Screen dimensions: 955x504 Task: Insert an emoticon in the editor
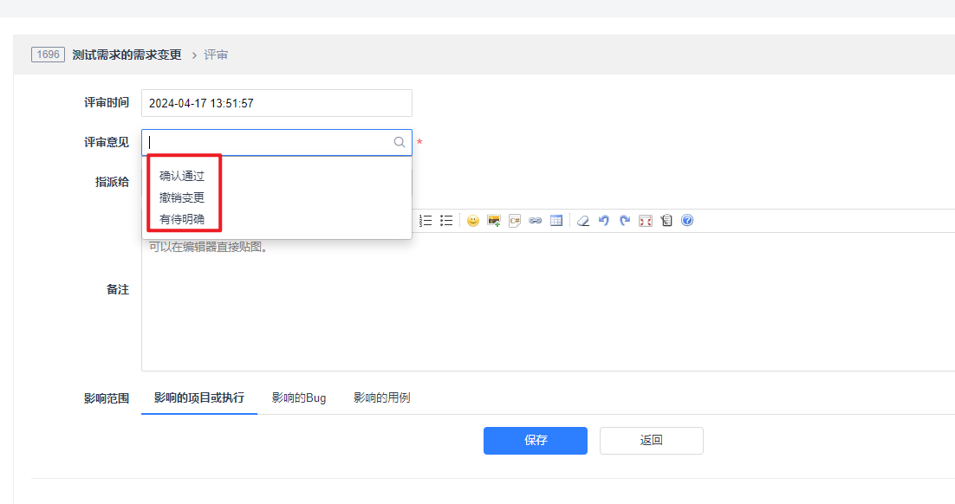pyautogui.click(x=473, y=221)
